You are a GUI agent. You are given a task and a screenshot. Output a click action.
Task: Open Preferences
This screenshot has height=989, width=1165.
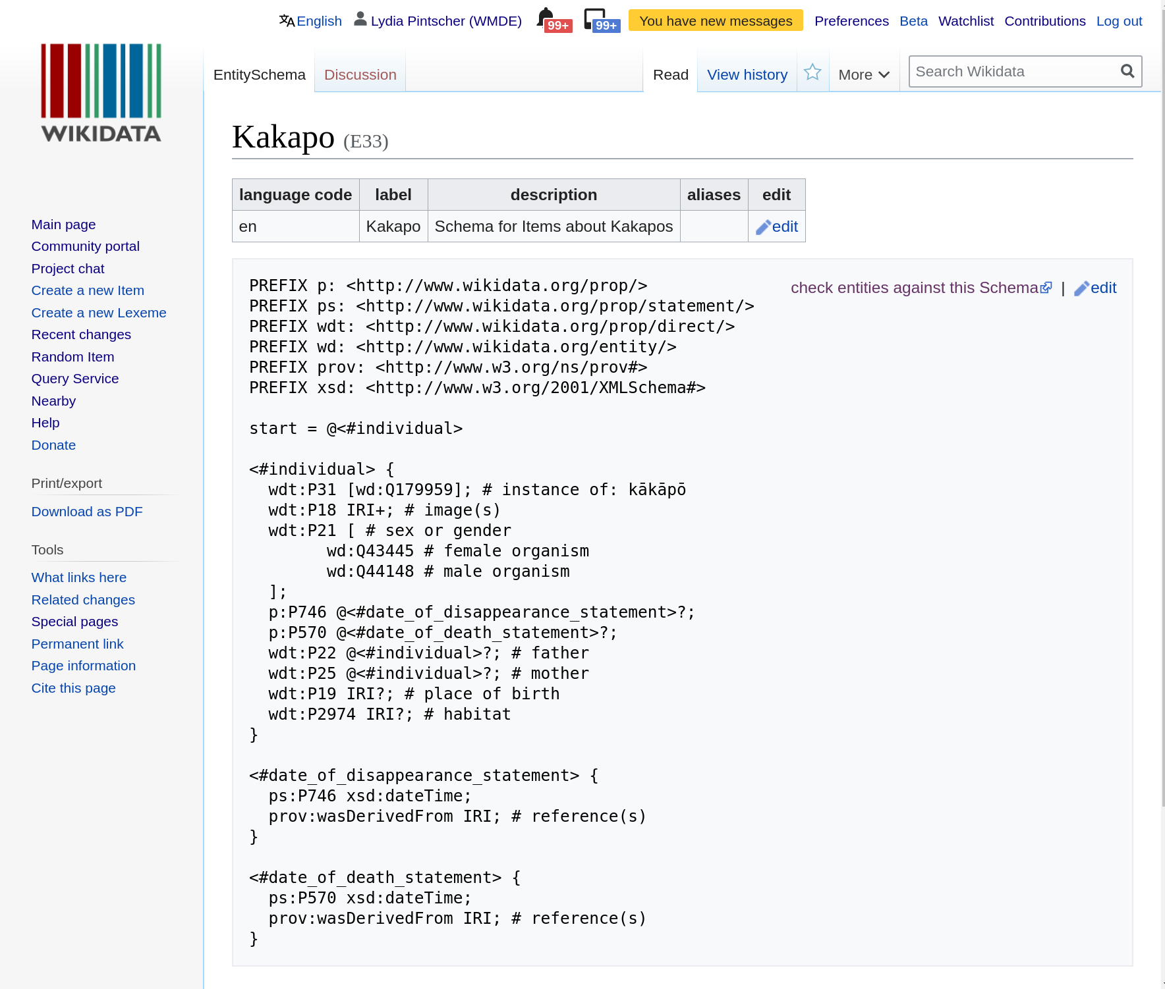[851, 21]
